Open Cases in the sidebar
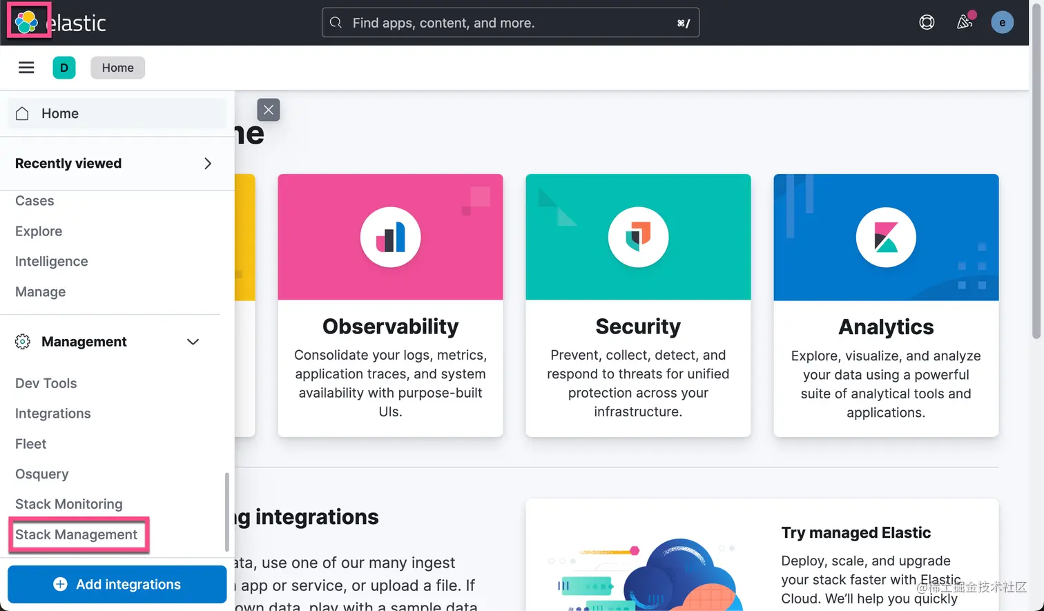 [35, 201]
